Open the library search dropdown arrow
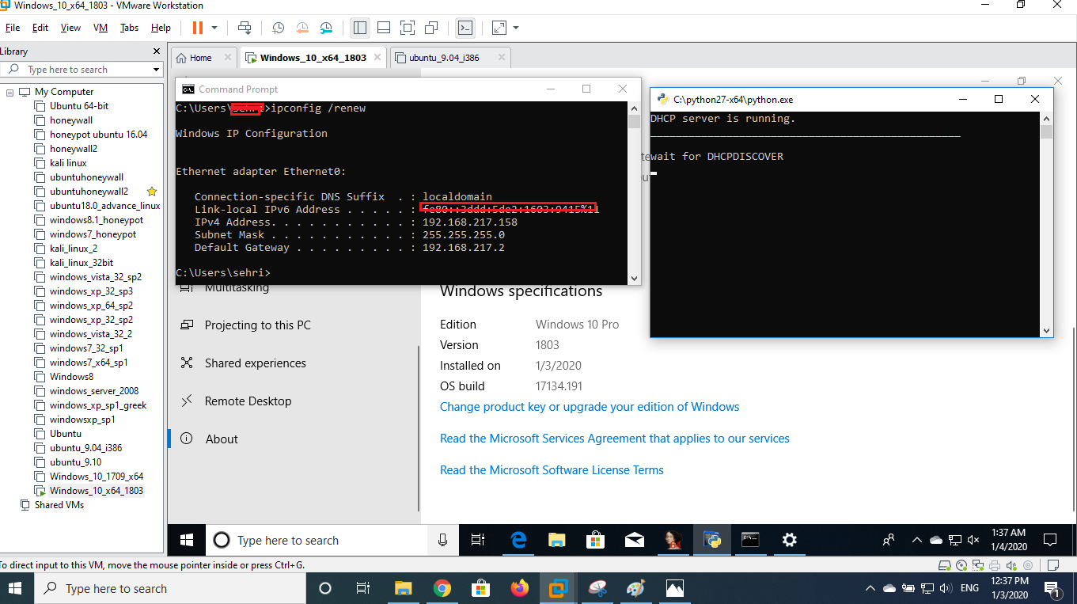Image resolution: width=1077 pixels, height=604 pixels. pos(156,70)
